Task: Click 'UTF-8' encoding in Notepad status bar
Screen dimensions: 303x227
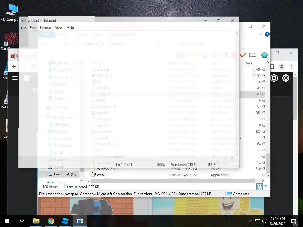Action: [x=211, y=165]
